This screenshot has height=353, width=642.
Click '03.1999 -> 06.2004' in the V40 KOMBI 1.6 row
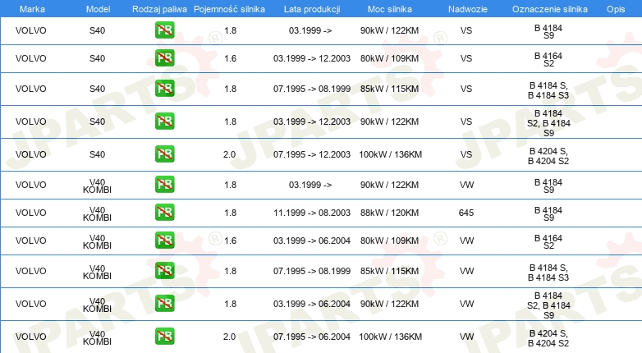tap(312, 241)
